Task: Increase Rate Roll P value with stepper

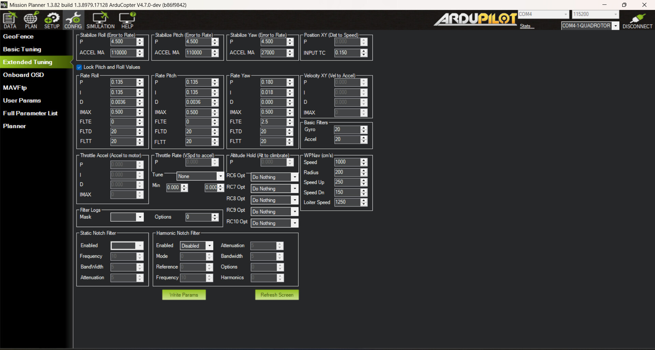Action: (x=140, y=80)
